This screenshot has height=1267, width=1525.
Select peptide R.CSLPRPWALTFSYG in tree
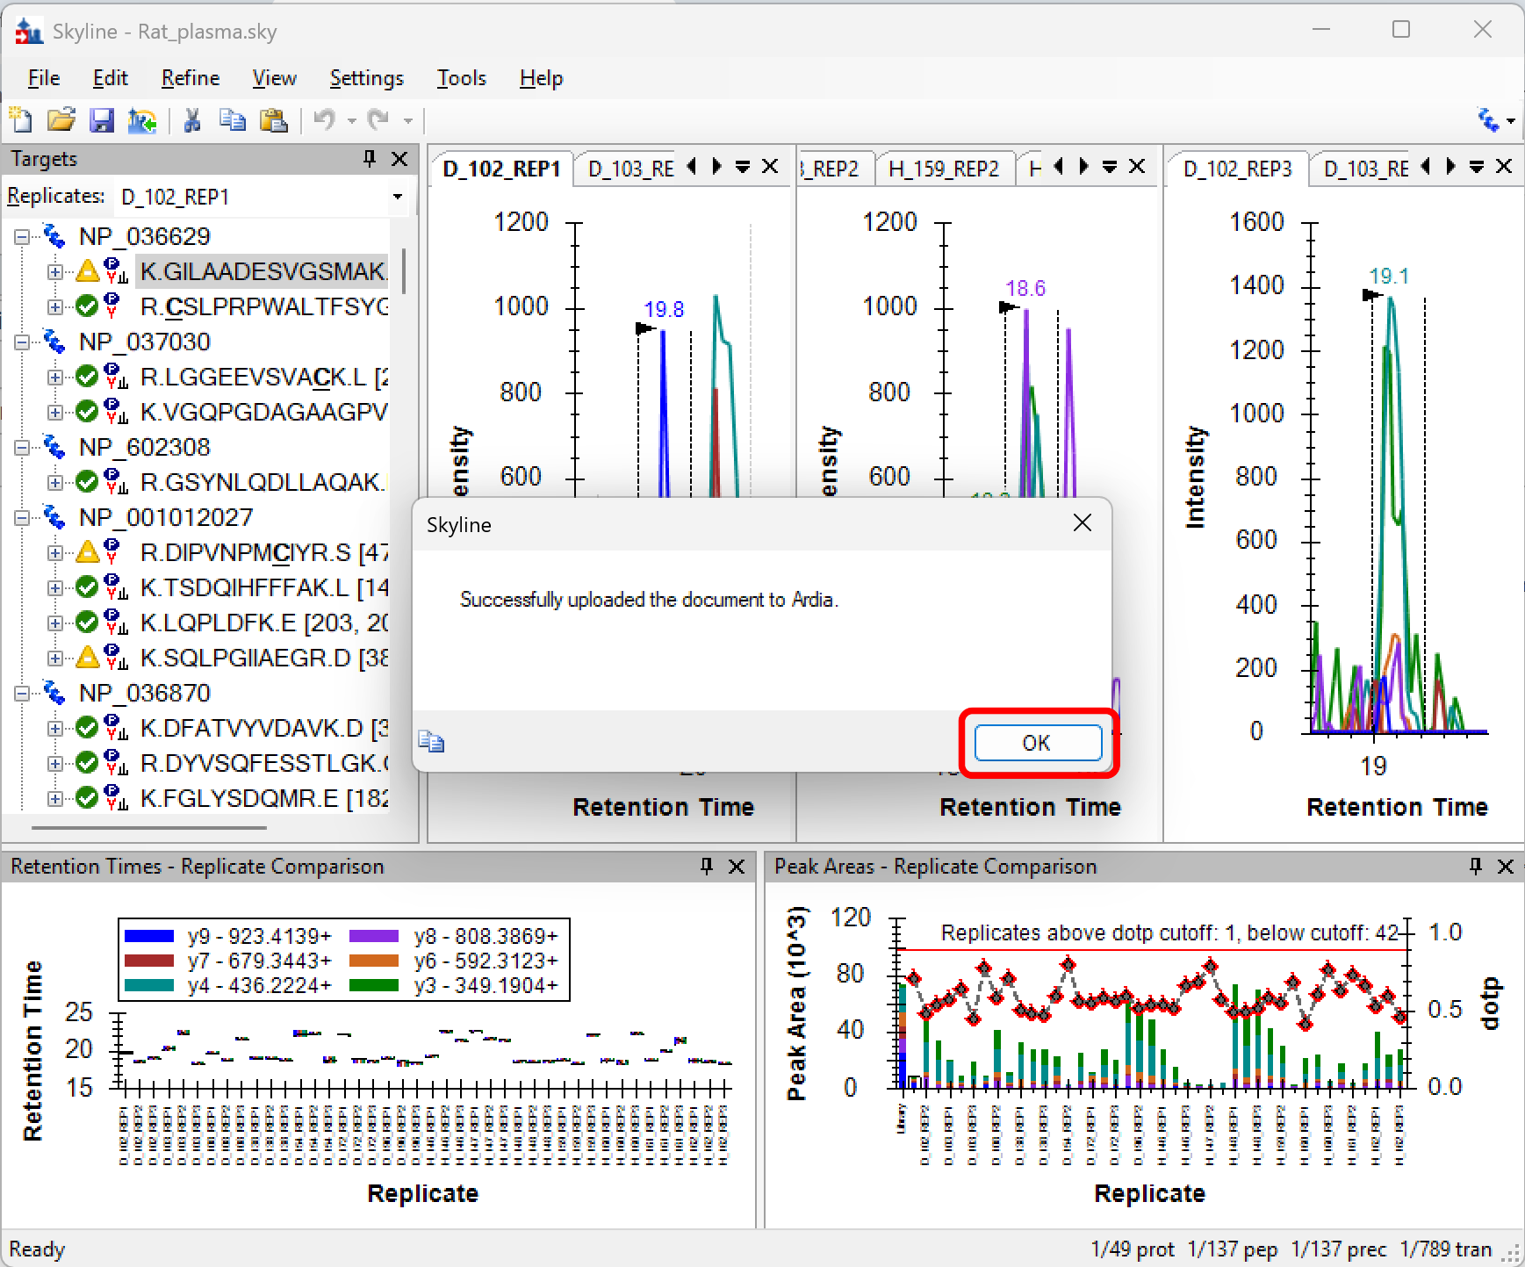click(263, 306)
